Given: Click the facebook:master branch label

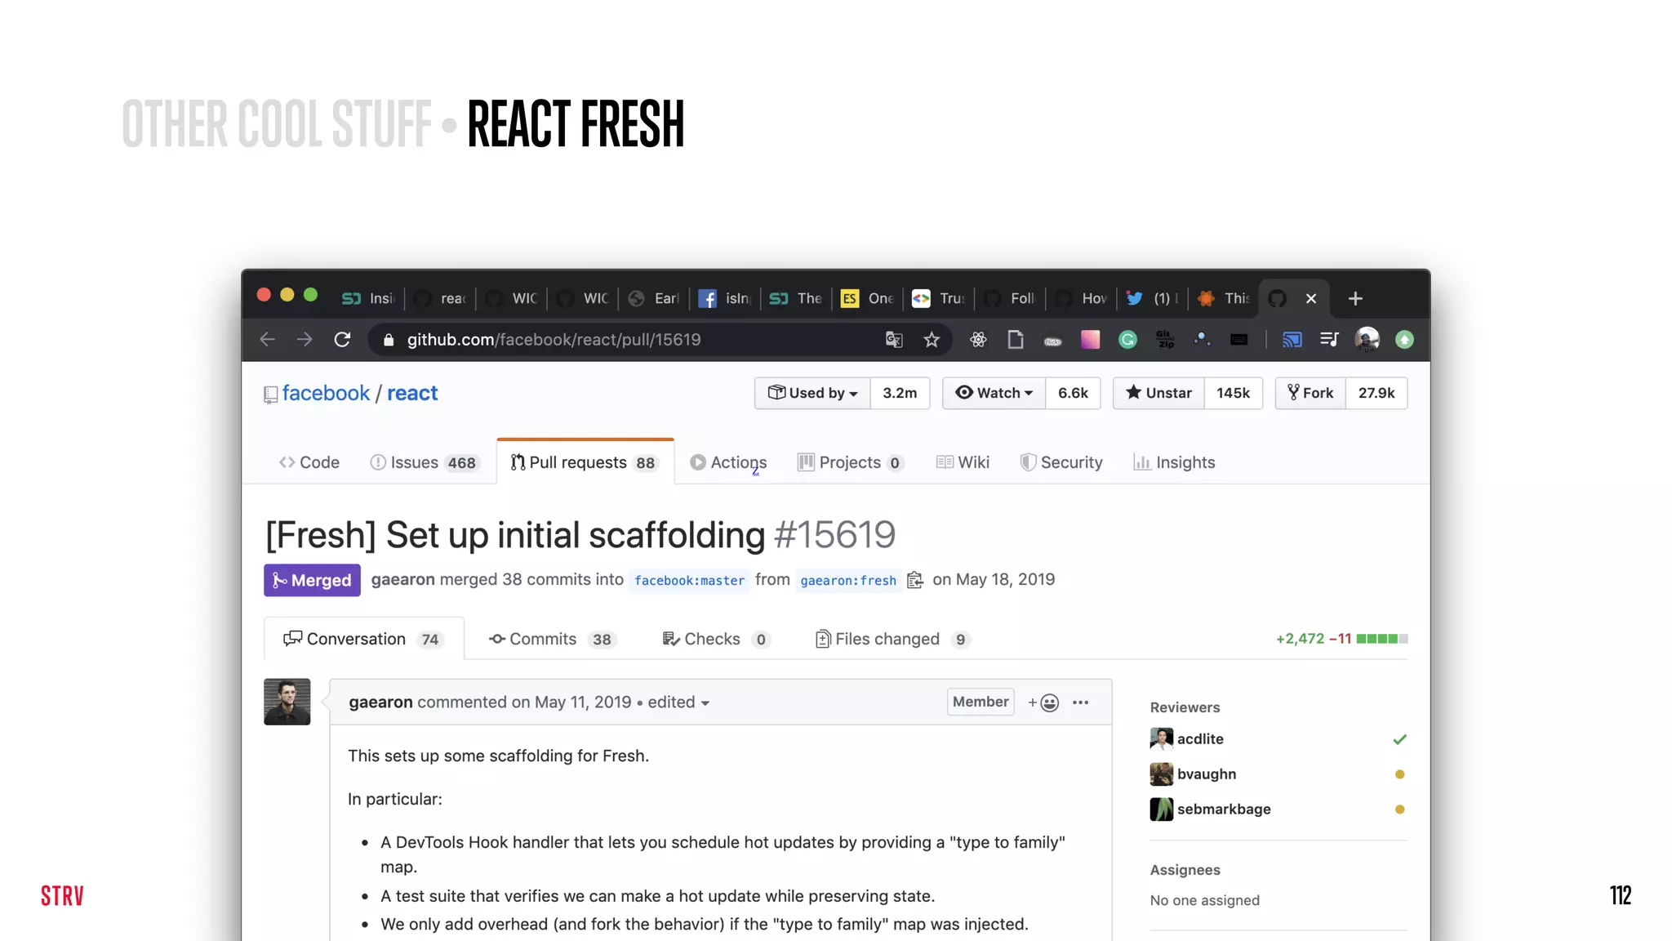Looking at the screenshot, I should (x=689, y=580).
